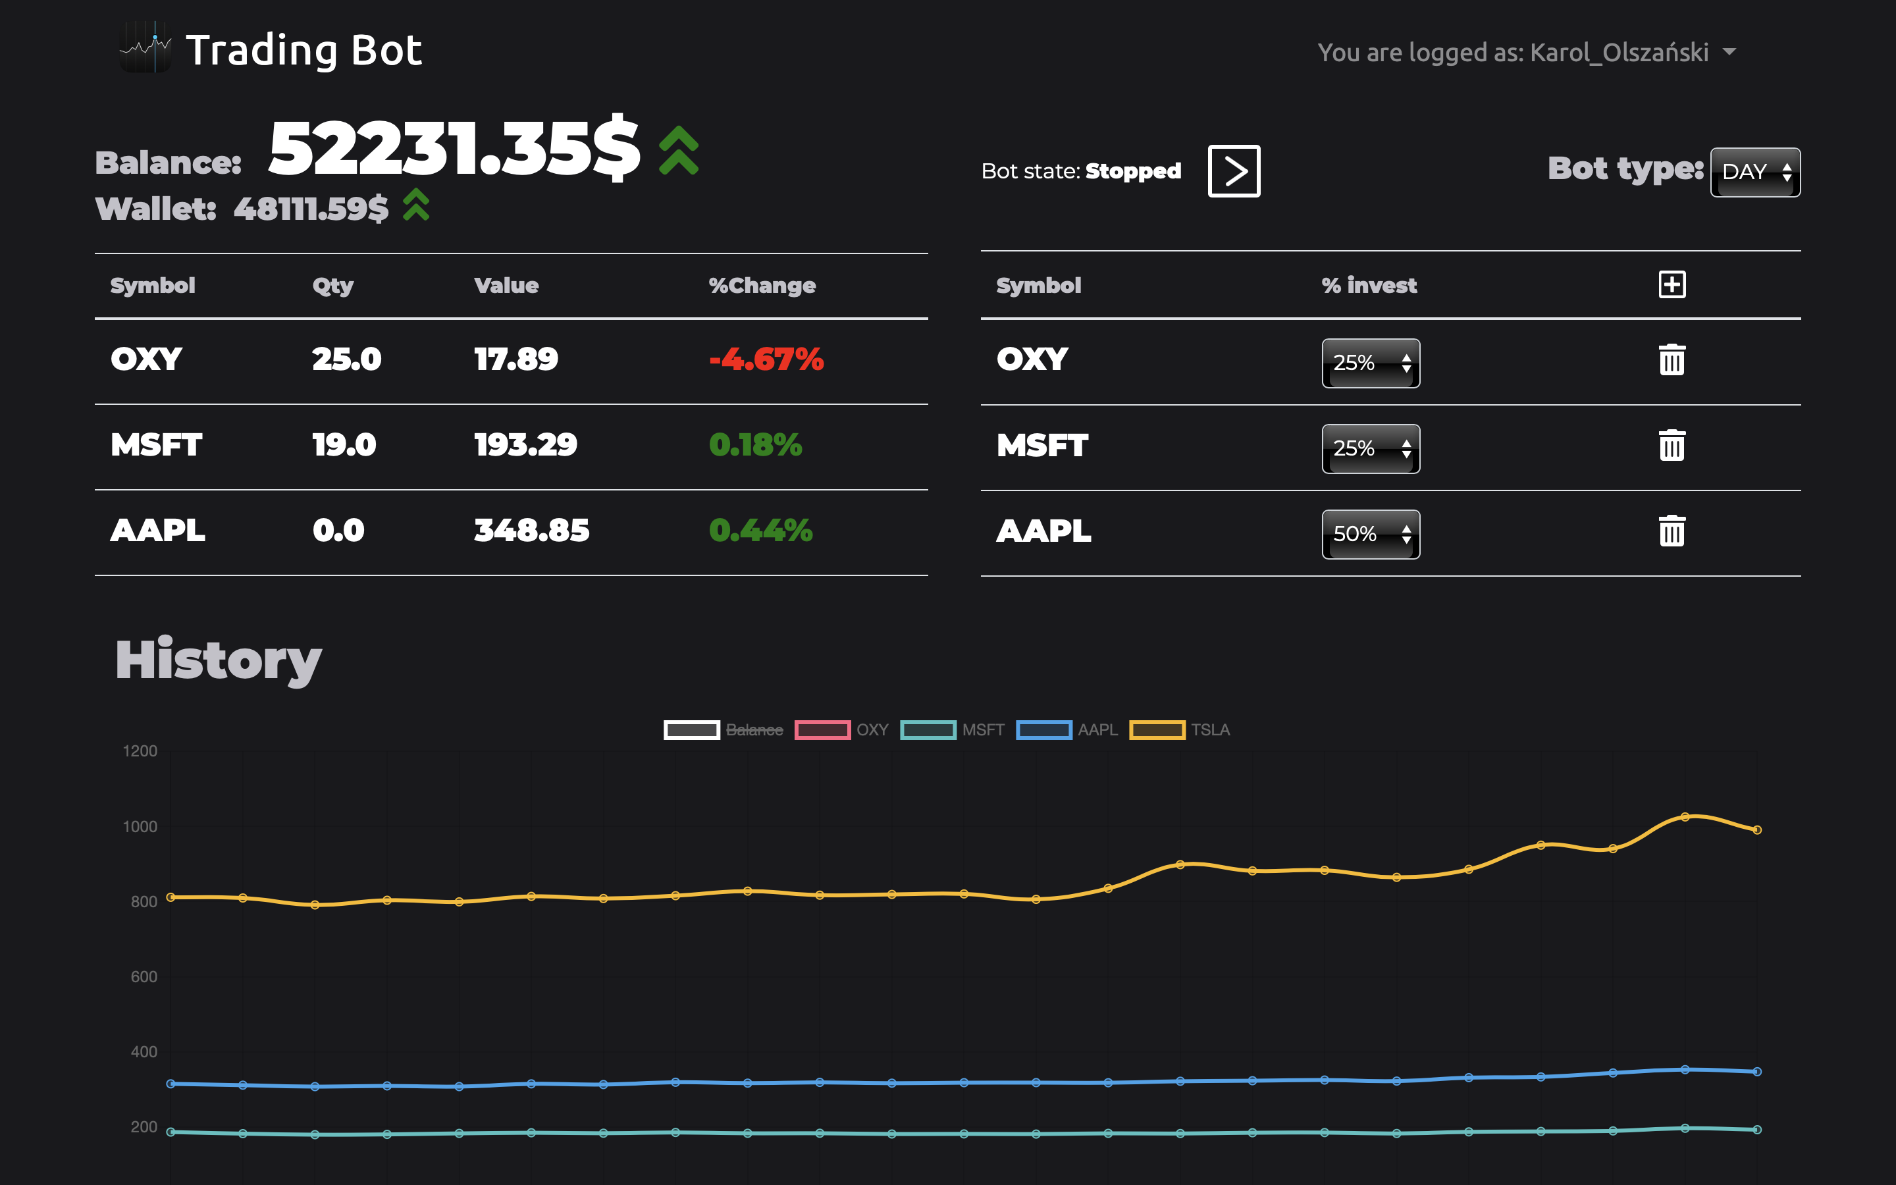The height and width of the screenshot is (1185, 1896).
Task: Toggle the Balance series in chart legend
Action: [723, 729]
